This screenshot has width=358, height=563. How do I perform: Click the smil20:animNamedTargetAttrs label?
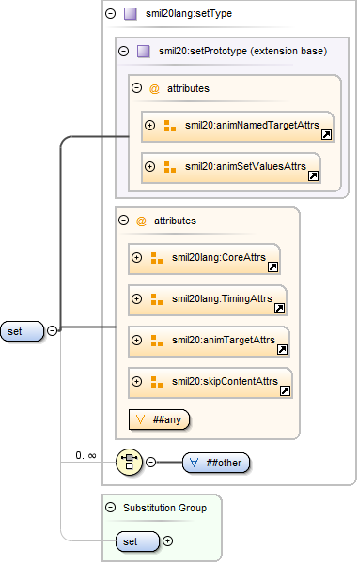click(x=252, y=125)
